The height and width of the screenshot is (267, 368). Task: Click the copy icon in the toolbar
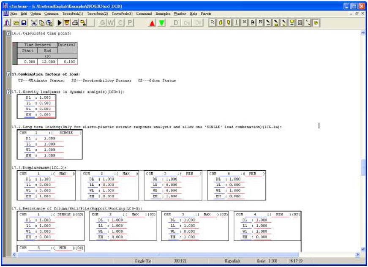tap(41, 23)
